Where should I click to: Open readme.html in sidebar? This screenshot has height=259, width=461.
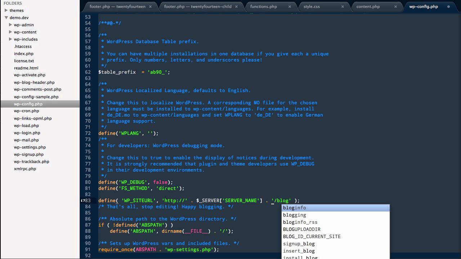click(26, 68)
